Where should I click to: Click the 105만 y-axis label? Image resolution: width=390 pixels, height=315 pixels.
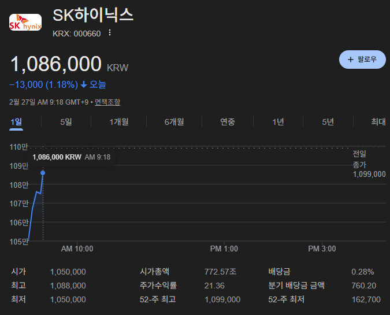click(18, 242)
